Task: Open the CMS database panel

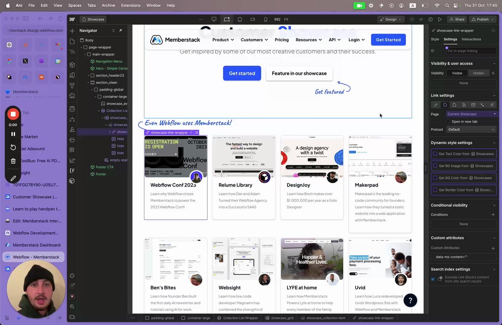Action: [72, 109]
